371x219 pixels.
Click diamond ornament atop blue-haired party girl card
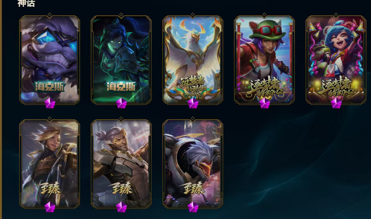click(x=336, y=15)
